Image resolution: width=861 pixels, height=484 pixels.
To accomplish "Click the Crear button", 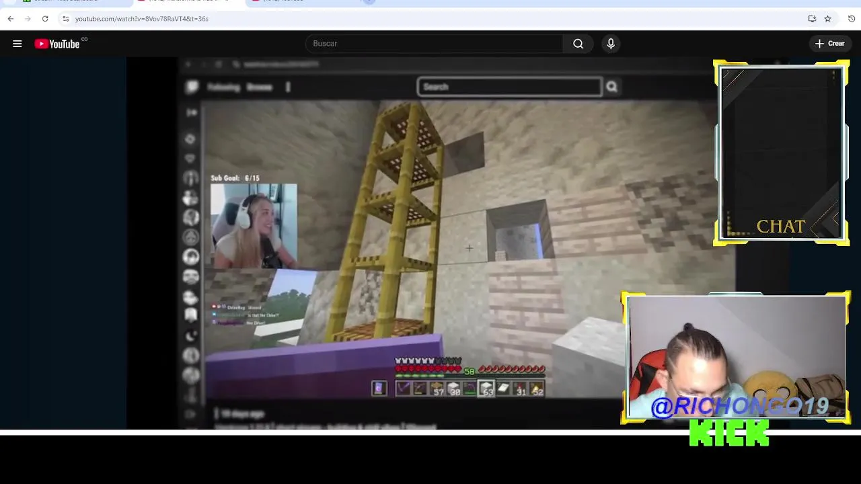I will pyautogui.click(x=829, y=44).
